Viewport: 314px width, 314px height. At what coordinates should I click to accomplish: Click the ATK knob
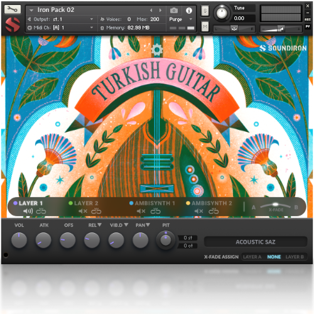pos(43,240)
